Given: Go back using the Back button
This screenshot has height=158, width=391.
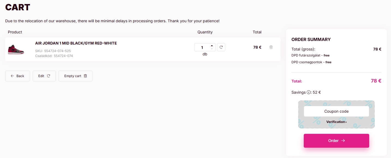Looking at the screenshot, I should pos(17,76).
